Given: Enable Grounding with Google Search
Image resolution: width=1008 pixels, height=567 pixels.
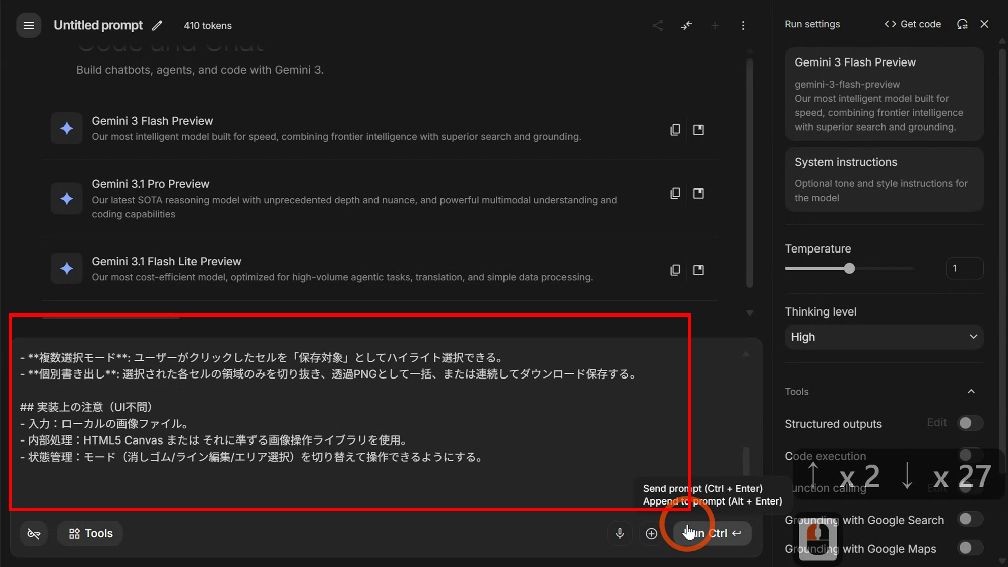Looking at the screenshot, I should [970, 519].
